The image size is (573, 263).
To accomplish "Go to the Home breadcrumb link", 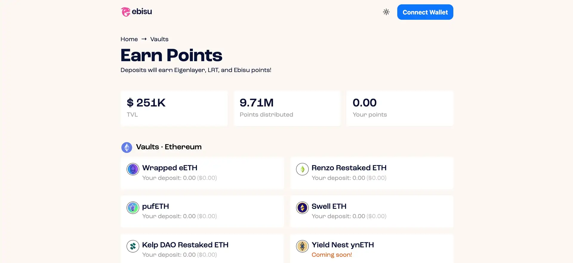I will point(129,39).
